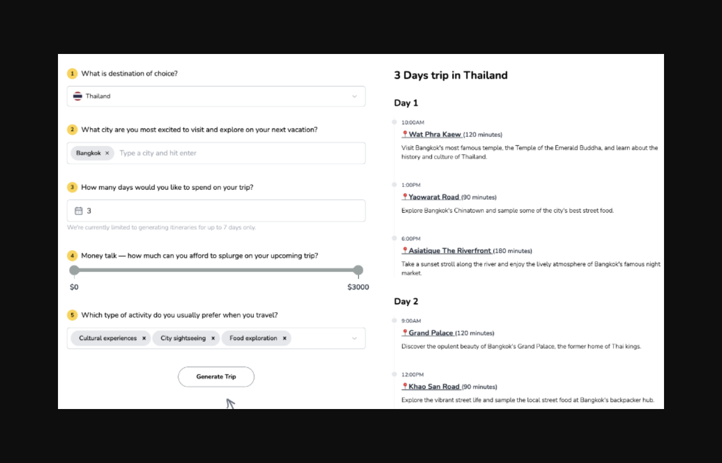The height and width of the screenshot is (463, 722).
Task: Remove the Food exploration tag
Action: coord(284,338)
